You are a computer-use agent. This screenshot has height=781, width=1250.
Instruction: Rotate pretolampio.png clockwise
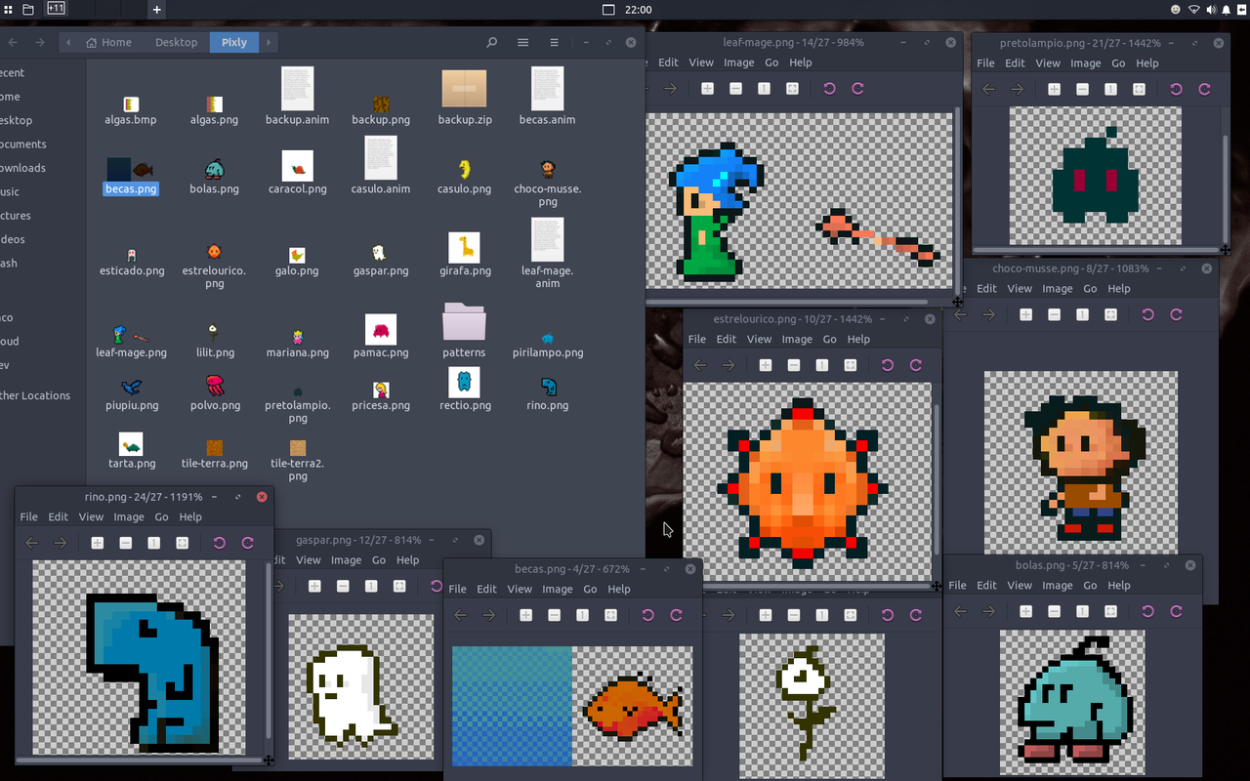pyautogui.click(x=1204, y=89)
